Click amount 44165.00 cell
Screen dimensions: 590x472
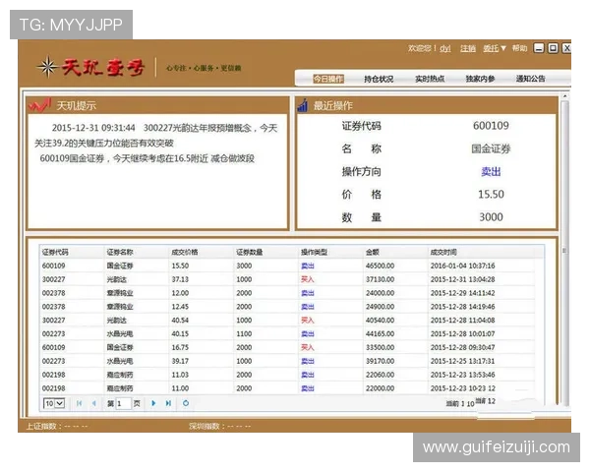click(x=380, y=333)
